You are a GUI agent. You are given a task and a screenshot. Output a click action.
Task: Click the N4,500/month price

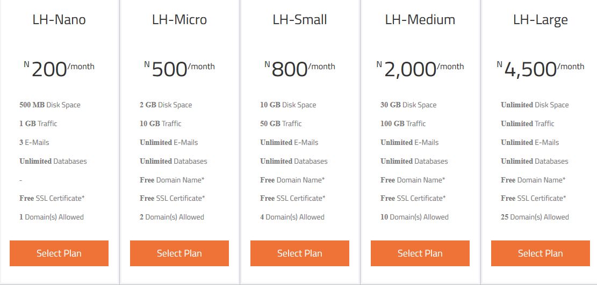pyautogui.click(x=540, y=69)
